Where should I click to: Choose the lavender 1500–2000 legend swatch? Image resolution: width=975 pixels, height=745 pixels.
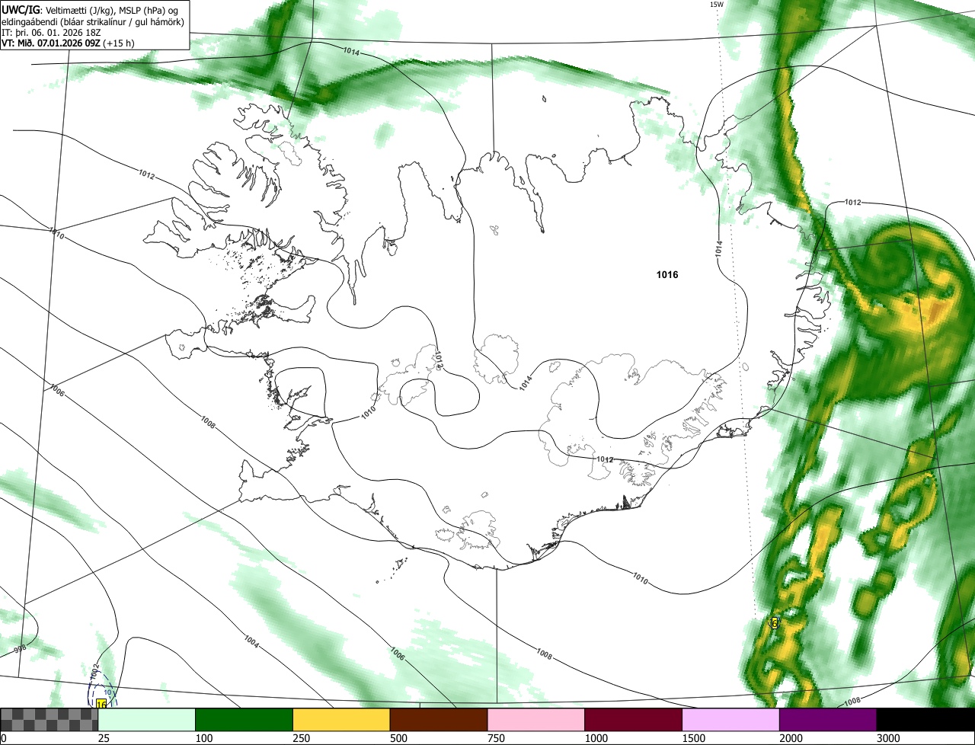click(731, 720)
